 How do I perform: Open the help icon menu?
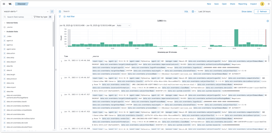pos(269,4)
